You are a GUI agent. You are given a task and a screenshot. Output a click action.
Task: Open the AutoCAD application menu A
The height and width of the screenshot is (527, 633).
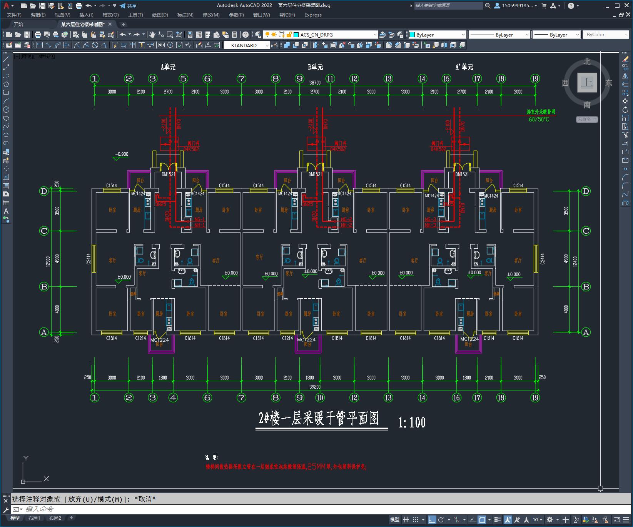(8, 5)
